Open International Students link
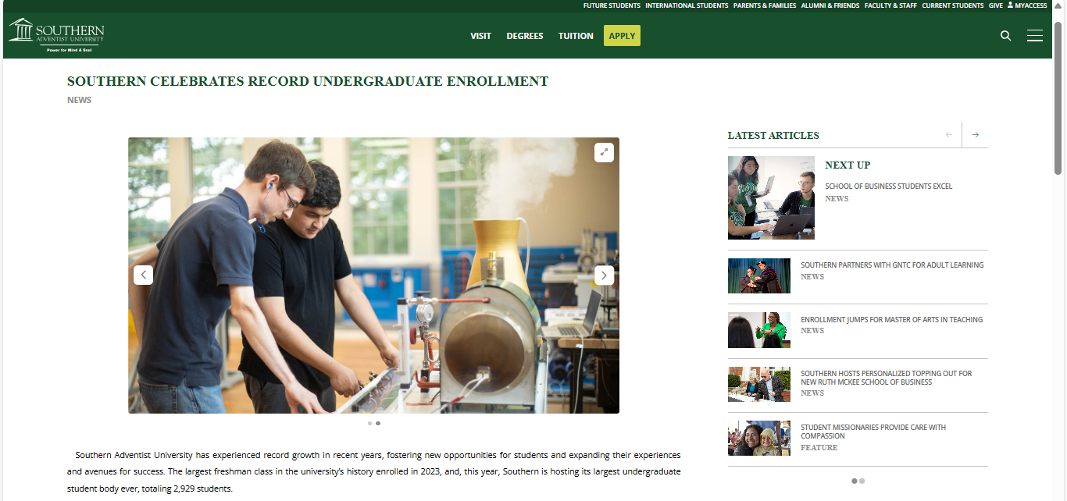Image resolution: width=1067 pixels, height=501 pixels. tap(687, 5)
